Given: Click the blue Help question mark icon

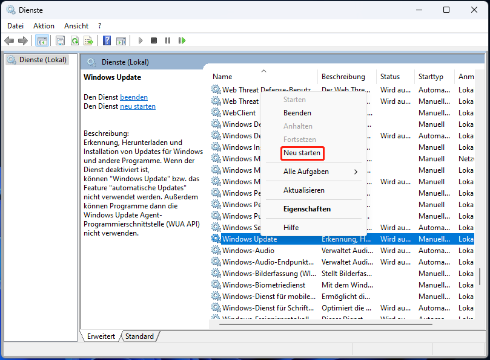Looking at the screenshot, I should pyautogui.click(x=107, y=40).
